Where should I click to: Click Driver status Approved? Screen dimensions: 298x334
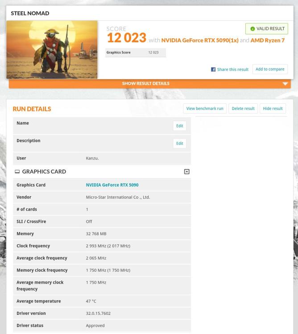95,326
